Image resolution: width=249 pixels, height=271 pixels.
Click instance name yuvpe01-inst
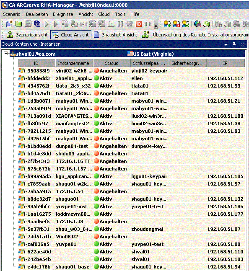tap(71, 206)
